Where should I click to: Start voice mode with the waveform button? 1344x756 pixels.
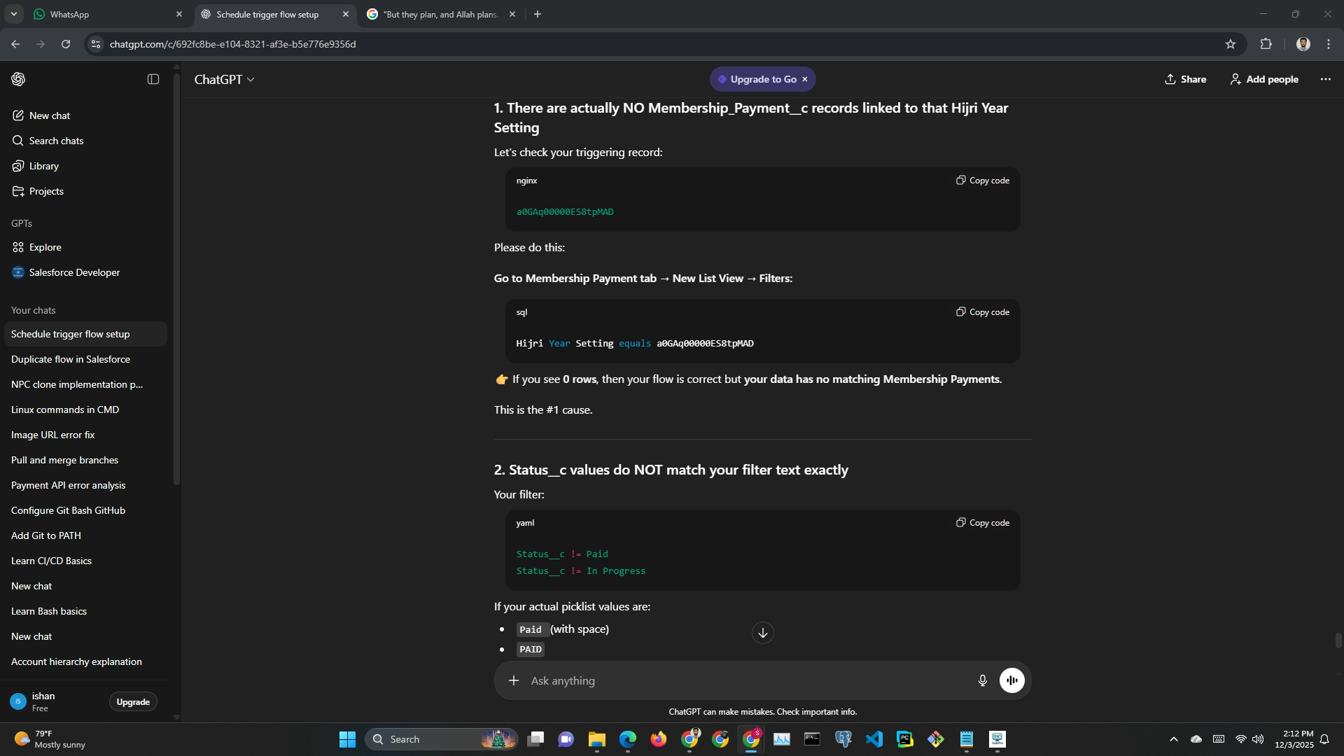[x=1011, y=680]
